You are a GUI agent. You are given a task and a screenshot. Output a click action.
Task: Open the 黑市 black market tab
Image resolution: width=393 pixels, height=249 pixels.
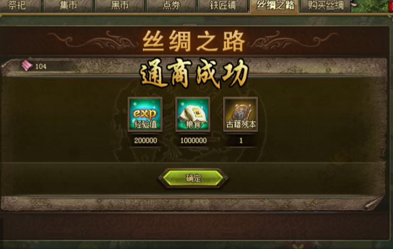(x=120, y=5)
